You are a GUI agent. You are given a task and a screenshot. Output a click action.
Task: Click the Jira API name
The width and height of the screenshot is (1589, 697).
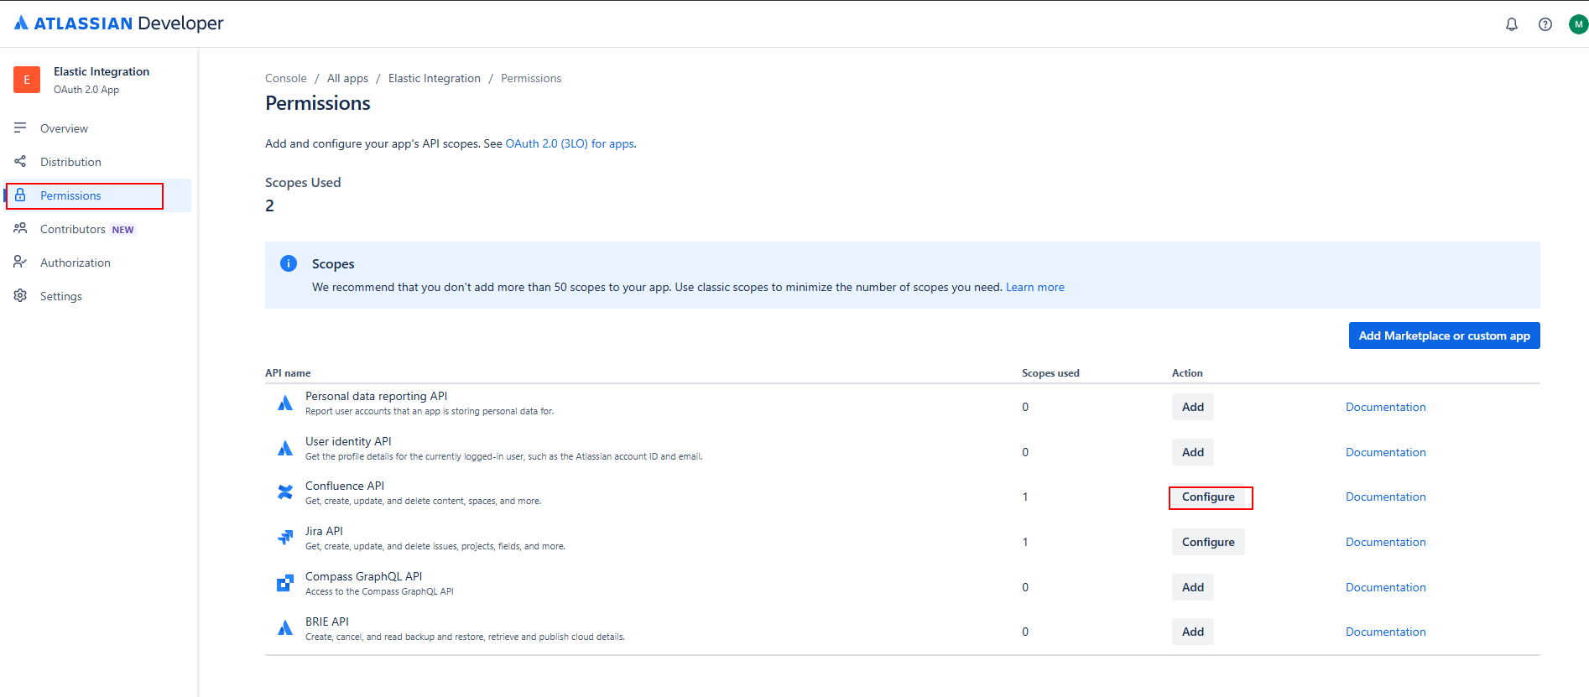(x=324, y=531)
